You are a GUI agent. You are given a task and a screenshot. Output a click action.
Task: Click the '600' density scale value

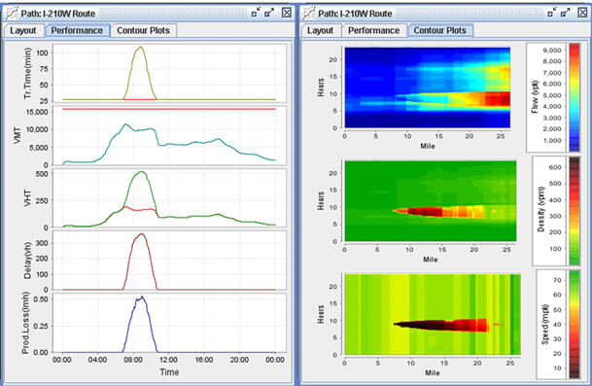pyautogui.click(x=555, y=167)
